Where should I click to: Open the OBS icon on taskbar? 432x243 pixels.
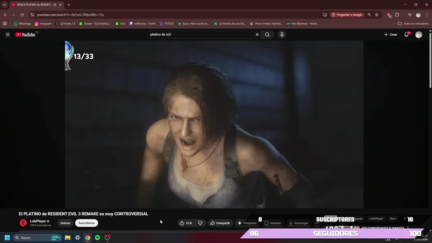tap(107, 238)
